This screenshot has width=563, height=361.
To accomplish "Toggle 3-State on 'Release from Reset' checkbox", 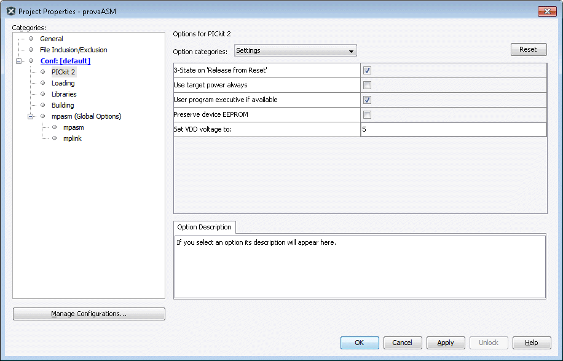I will point(367,70).
